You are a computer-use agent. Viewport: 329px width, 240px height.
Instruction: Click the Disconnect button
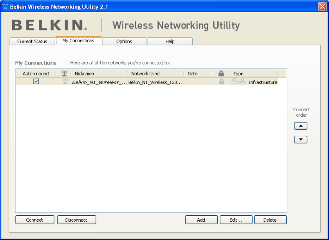[x=77, y=220]
